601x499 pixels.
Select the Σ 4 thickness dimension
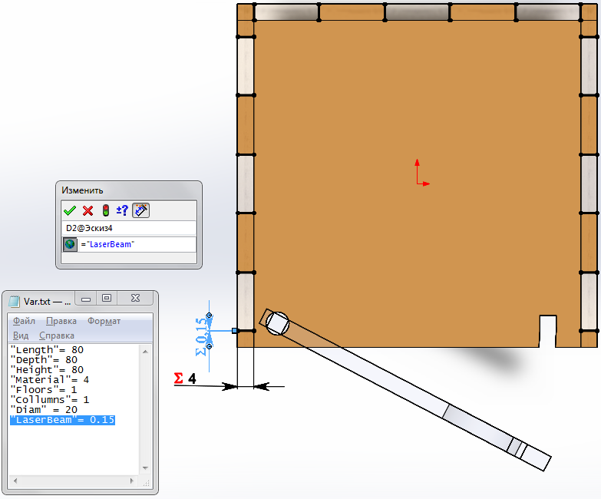pyautogui.click(x=185, y=378)
